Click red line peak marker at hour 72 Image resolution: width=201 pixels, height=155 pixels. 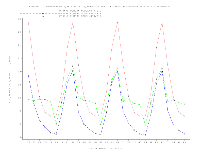pos(162,22)
